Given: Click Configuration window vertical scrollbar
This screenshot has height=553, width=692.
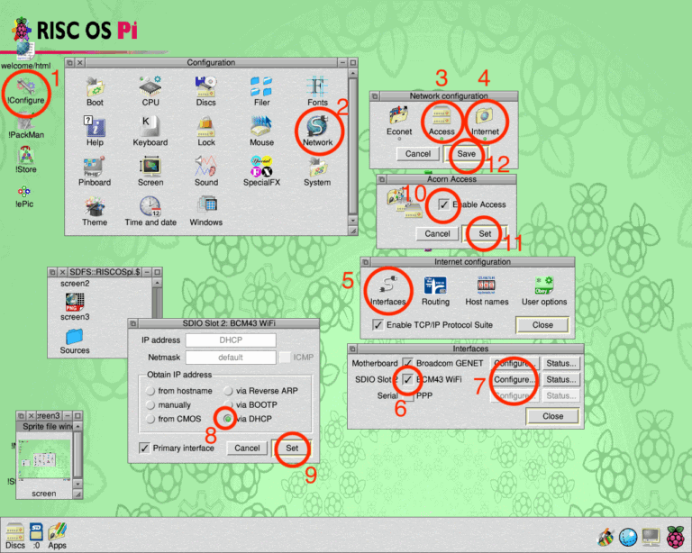Looking at the screenshot, I should (352, 148).
